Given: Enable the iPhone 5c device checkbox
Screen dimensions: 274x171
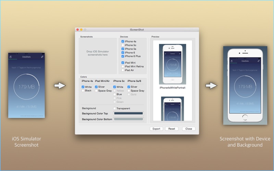Looking at the screenshot, I should coord(123,45).
